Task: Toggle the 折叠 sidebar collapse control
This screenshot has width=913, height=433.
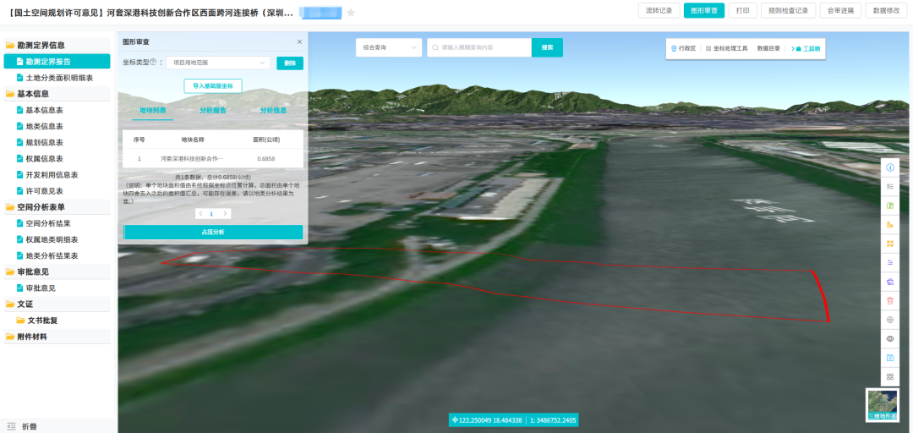Action: [x=22, y=426]
